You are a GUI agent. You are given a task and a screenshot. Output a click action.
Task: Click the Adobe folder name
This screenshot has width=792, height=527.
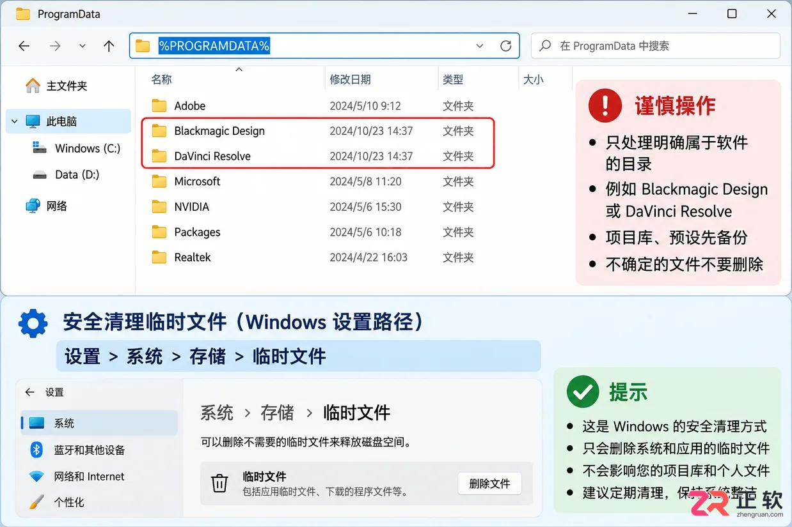(x=190, y=106)
